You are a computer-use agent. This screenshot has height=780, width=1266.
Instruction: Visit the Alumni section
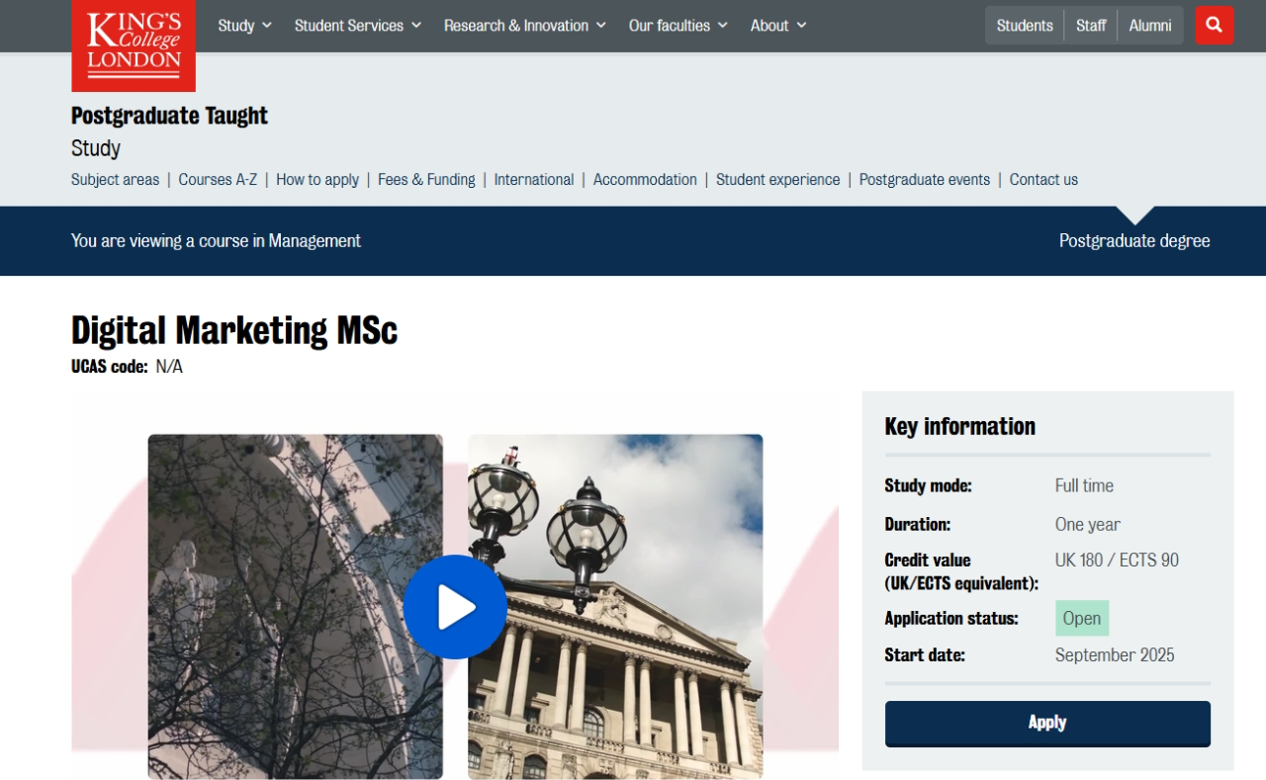(x=1150, y=26)
